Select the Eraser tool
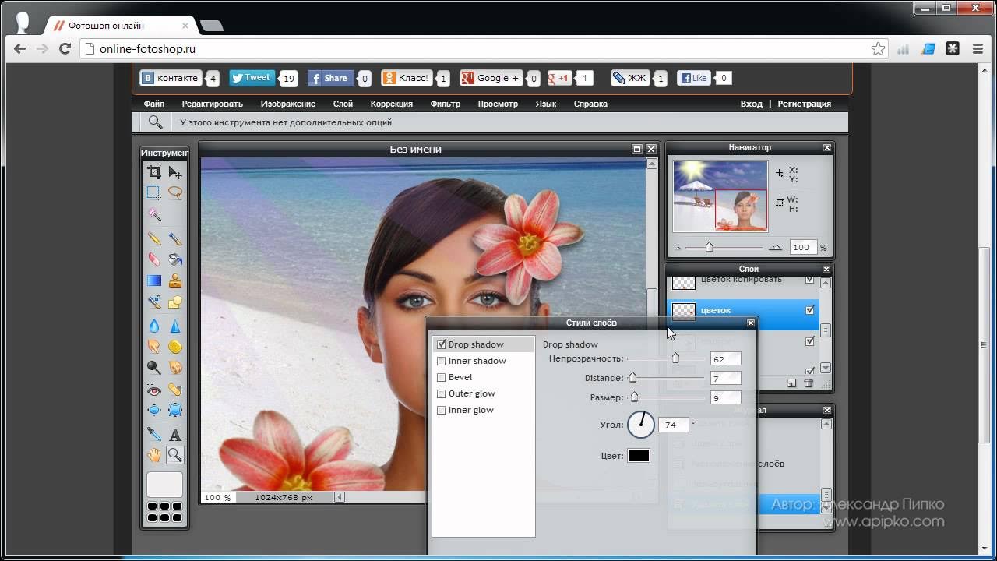Screen dimensions: 997x561 (x=154, y=259)
